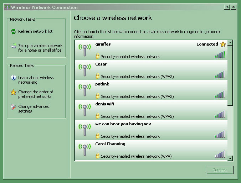Click the padlock icon in patlink row
Image resolution: width=241 pixels, height=183 pixels.
point(97,96)
